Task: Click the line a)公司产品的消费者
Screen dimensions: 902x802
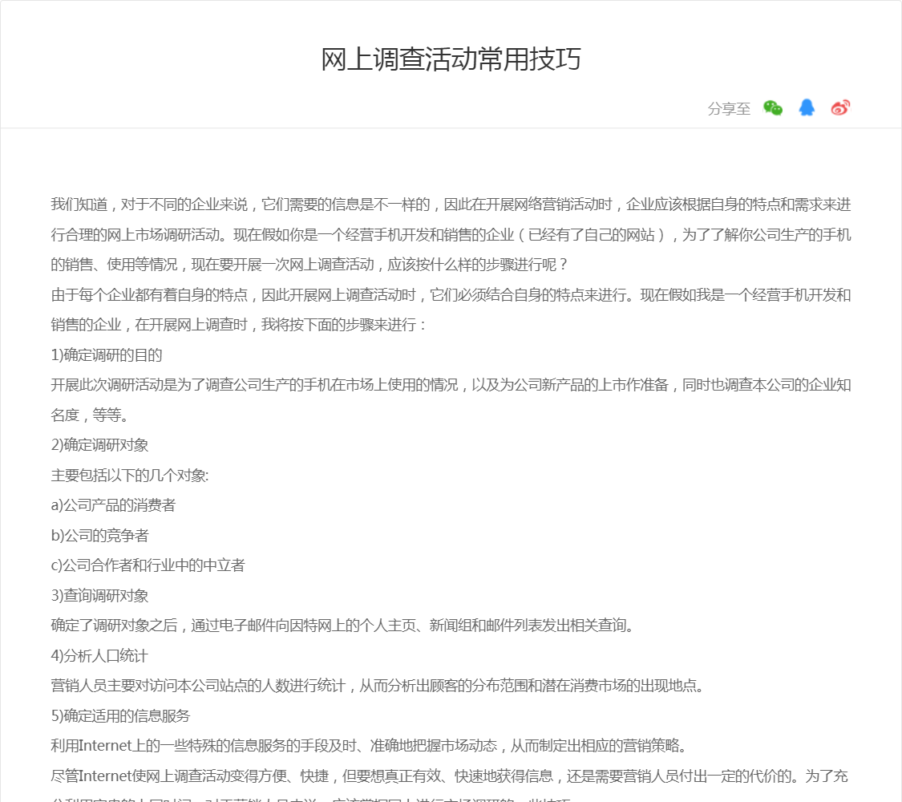Action: (x=113, y=505)
